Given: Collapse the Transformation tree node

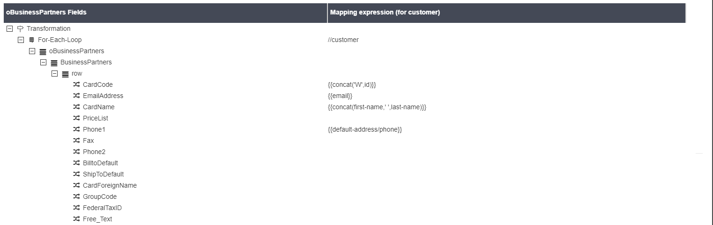Looking at the screenshot, I should point(9,28).
